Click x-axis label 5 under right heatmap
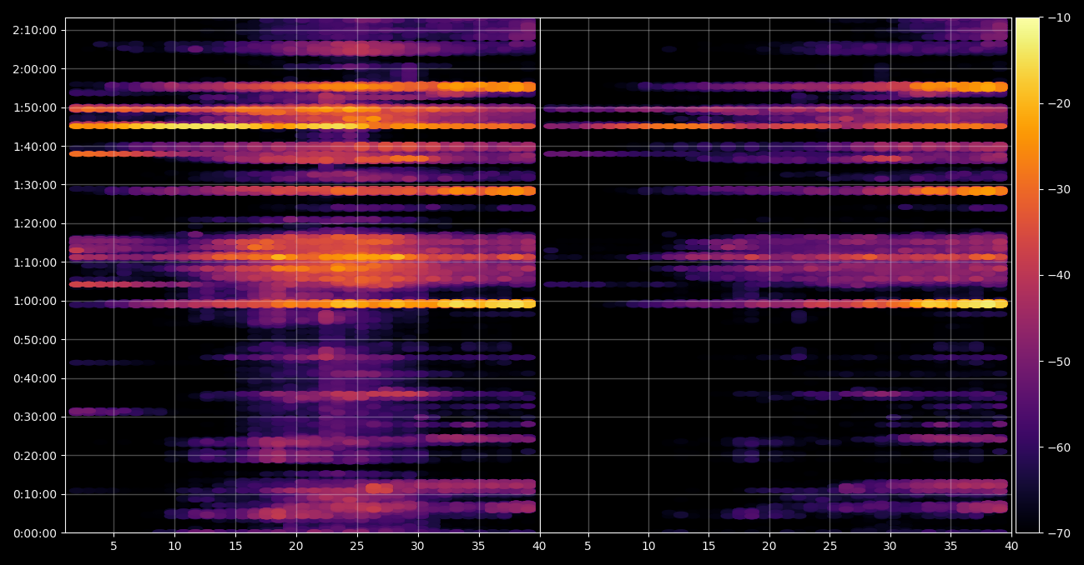Screen dimensions: 1084x565 (587, 547)
